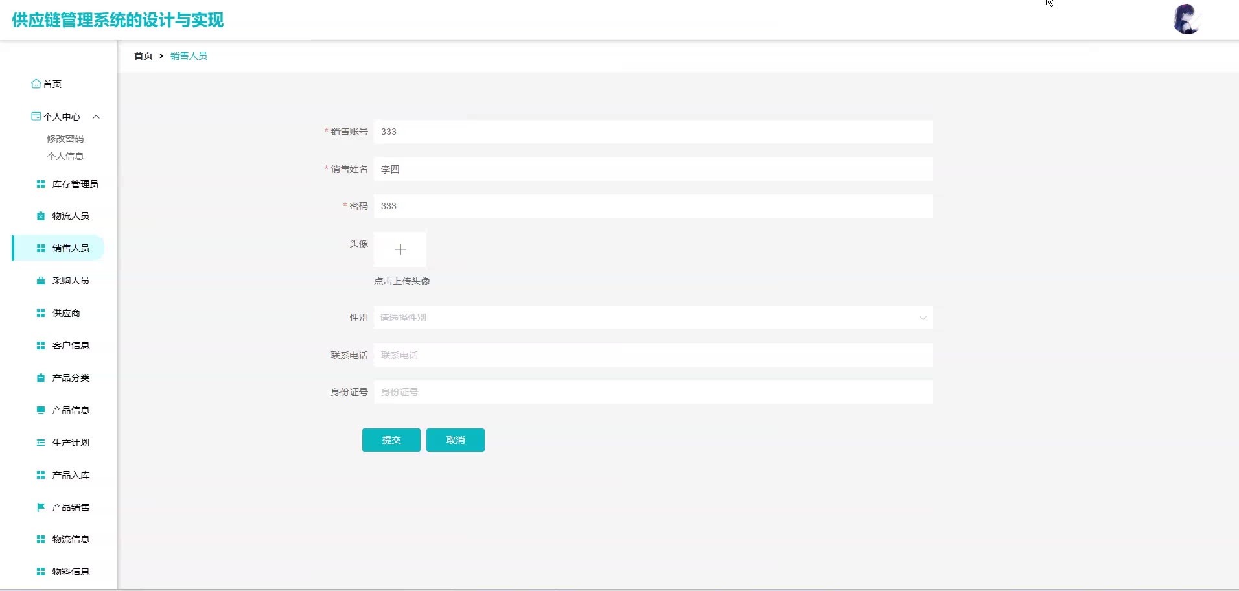Click the 生产计划 list icon

coord(41,443)
